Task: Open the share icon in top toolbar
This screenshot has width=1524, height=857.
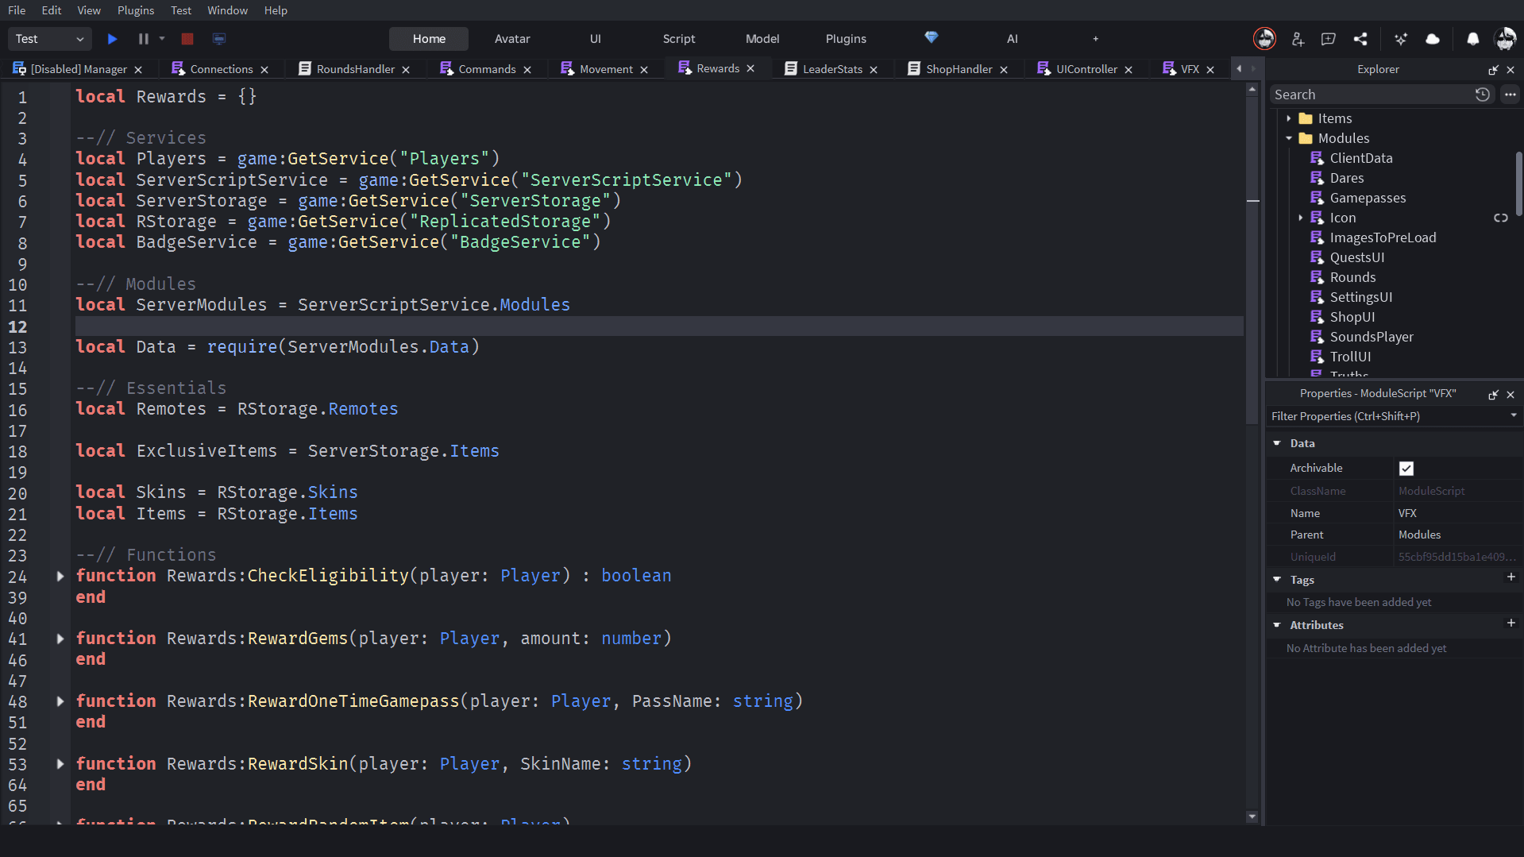Action: 1360,39
